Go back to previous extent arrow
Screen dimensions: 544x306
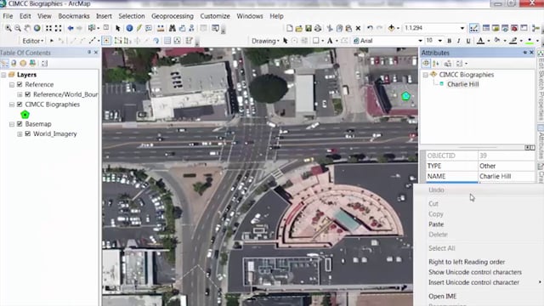coord(71,28)
